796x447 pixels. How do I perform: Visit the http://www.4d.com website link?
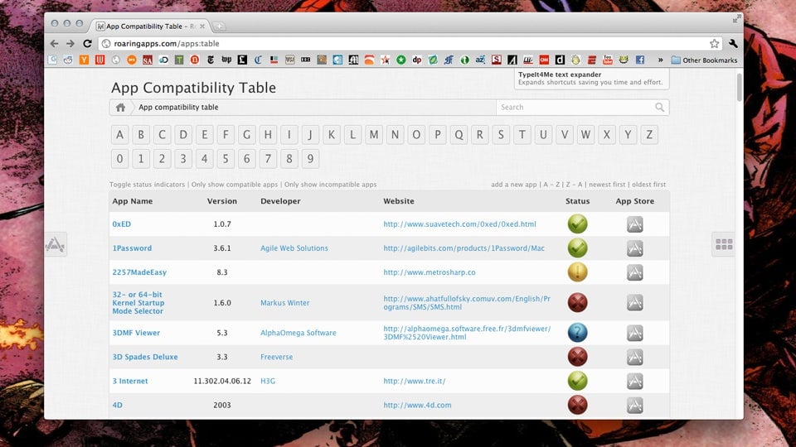click(417, 405)
